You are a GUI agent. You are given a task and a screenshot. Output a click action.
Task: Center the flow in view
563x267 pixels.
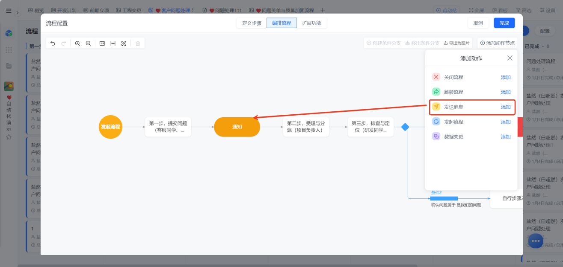click(x=124, y=43)
